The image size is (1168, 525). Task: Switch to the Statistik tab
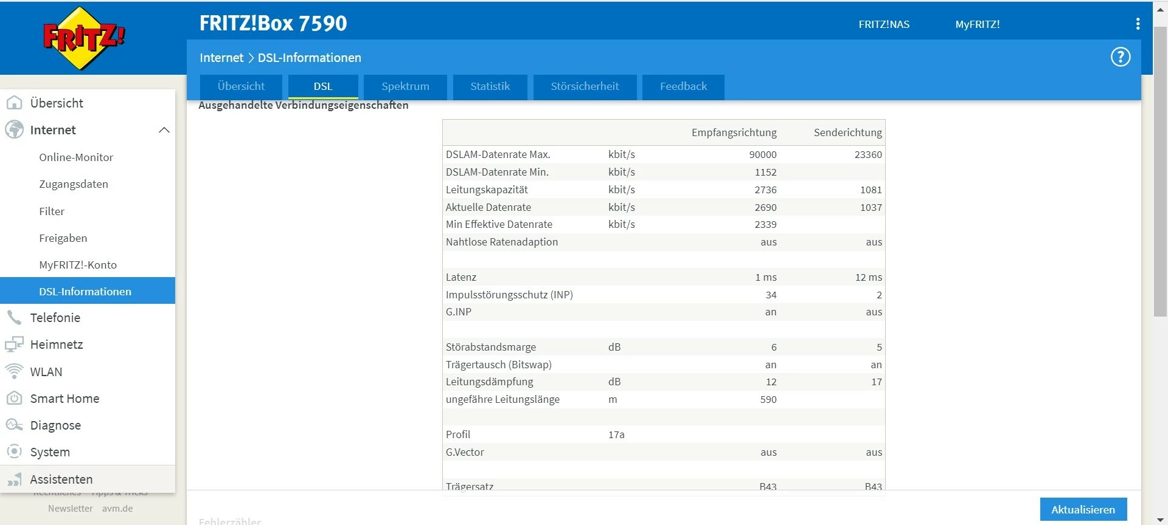pos(490,86)
